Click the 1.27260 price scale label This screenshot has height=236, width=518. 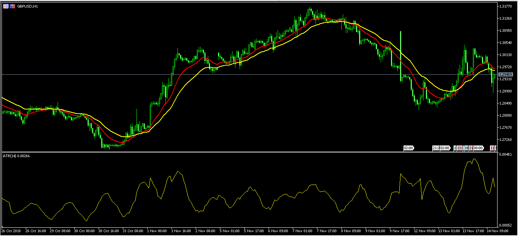(506, 140)
